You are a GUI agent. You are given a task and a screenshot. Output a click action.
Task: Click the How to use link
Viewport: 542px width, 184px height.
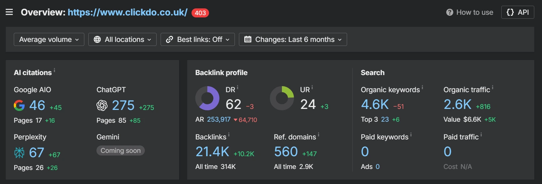tap(470, 12)
